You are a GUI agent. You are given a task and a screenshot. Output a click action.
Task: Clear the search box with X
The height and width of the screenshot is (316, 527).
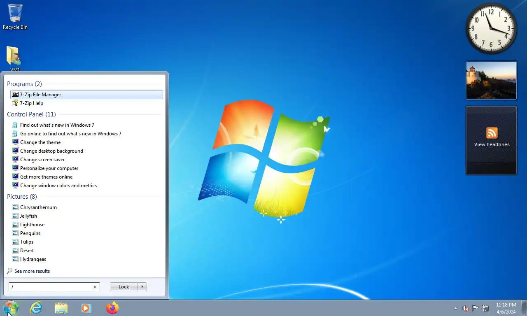(x=95, y=287)
